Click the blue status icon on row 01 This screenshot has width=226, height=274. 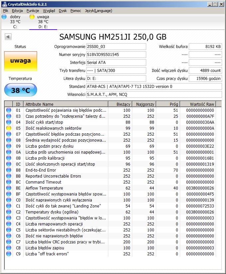point(9,110)
